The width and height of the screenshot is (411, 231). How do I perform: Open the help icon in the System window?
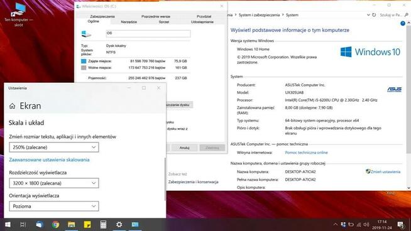(403, 23)
